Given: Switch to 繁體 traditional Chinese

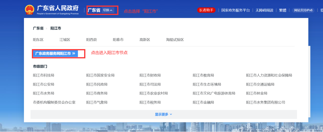Looking at the screenshot, I should [x=283, y=10].
